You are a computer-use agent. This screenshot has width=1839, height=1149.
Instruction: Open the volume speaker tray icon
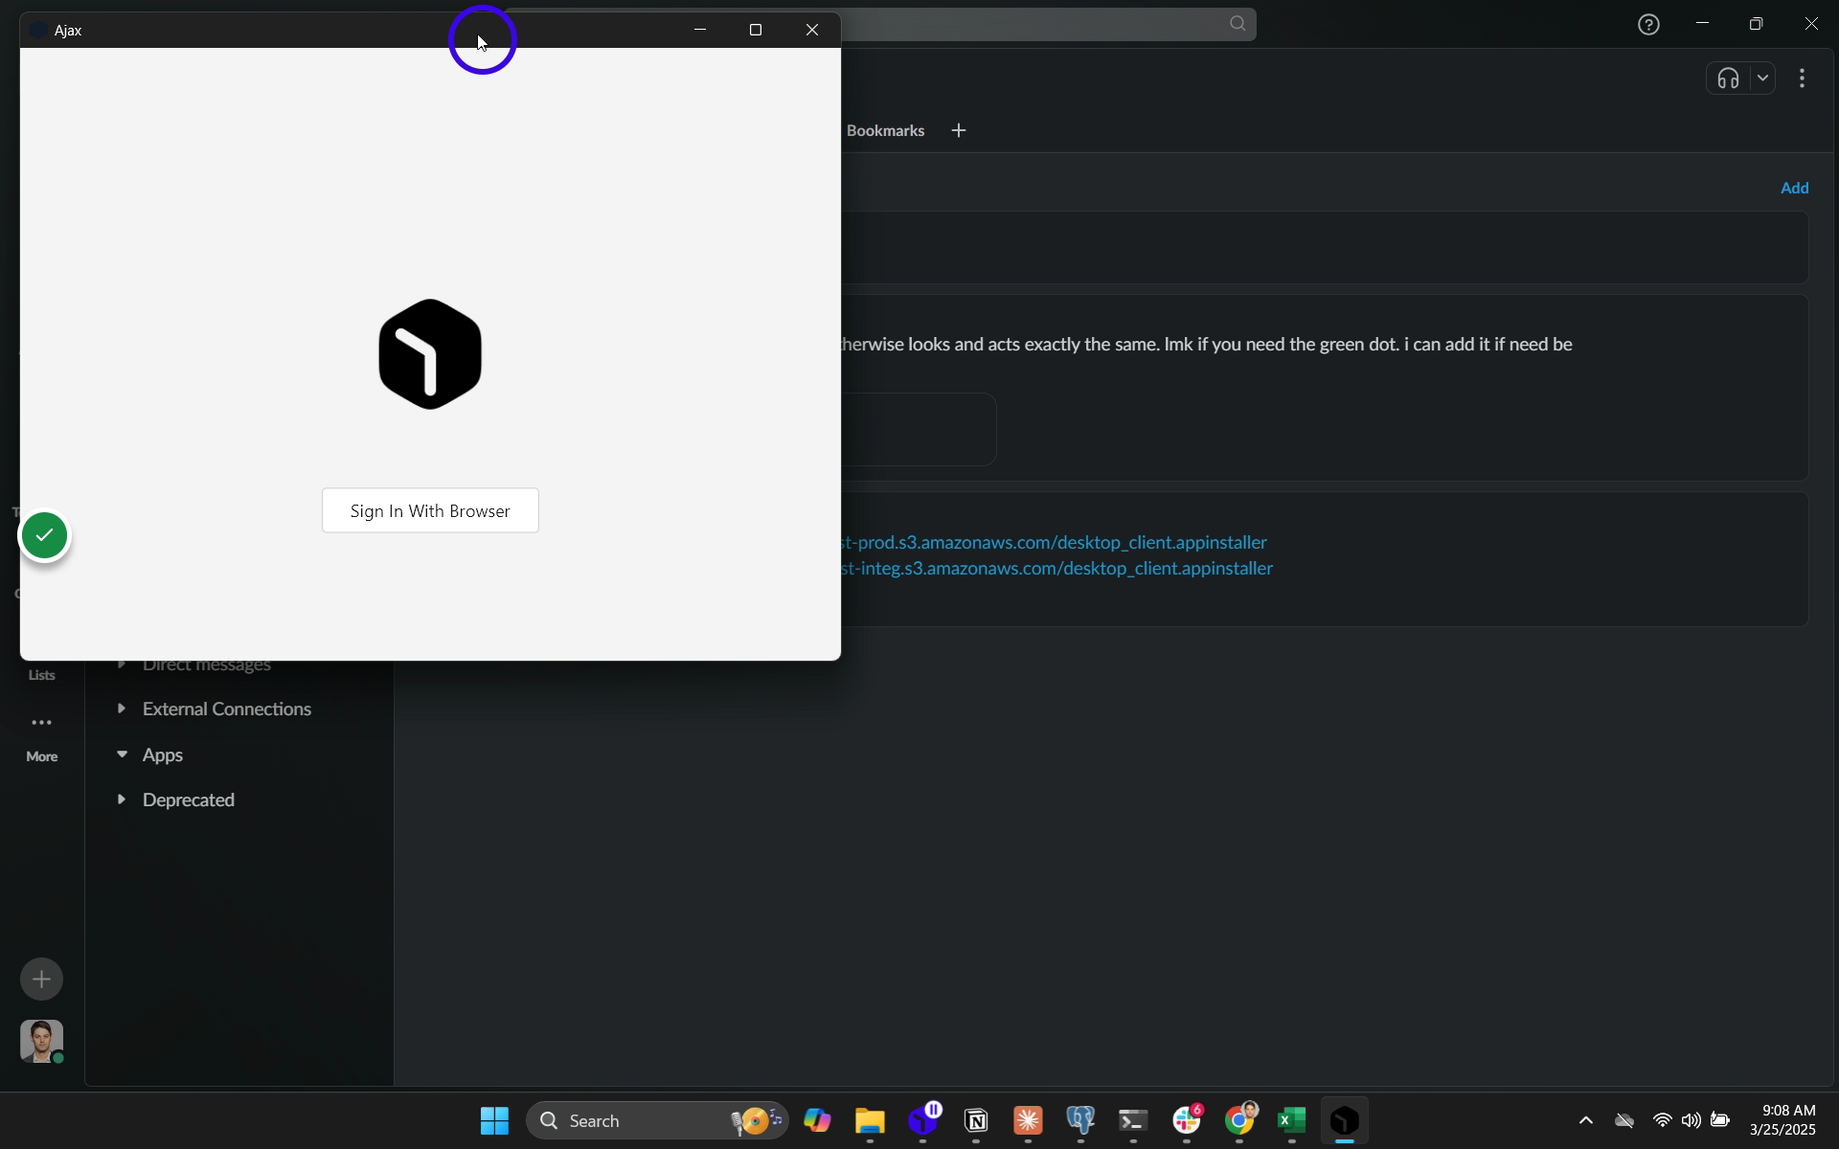point(1691,1120)
